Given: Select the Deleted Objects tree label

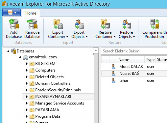Looking at the screenshot, I should (x=49, y=77).
